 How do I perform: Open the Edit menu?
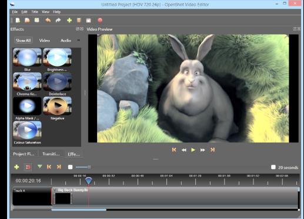pyautogui.click(x=24, y=12)
